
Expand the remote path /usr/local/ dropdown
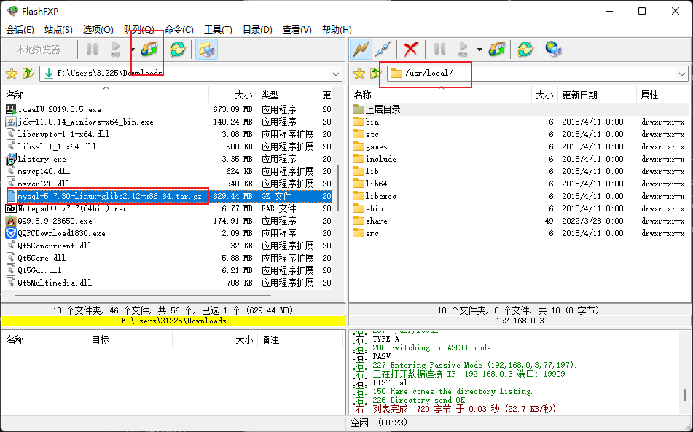(x=682, y=74)
